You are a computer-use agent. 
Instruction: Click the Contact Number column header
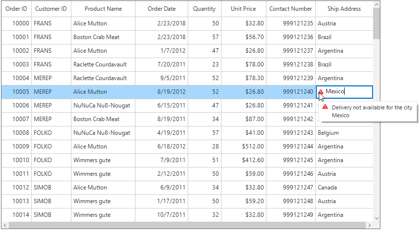coord(291,9)
